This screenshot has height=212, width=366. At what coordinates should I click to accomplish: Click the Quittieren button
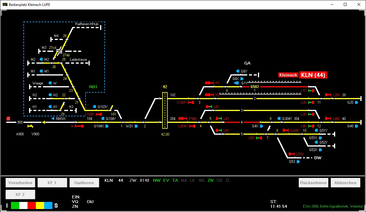pos(84,183)
